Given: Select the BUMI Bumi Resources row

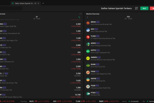Looking at the screenshot, I should pos(119,65).
